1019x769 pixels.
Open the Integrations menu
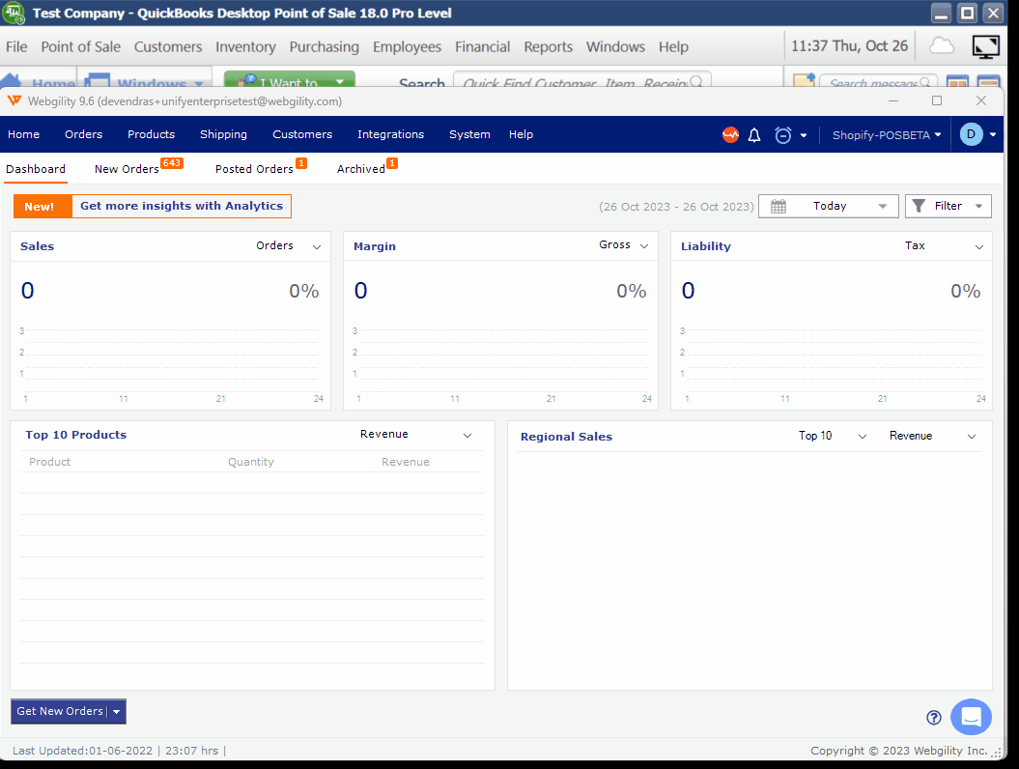[x=390, y=134]
